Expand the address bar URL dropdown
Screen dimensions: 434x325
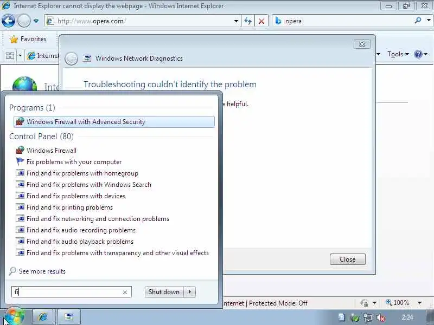pos(236,21)
